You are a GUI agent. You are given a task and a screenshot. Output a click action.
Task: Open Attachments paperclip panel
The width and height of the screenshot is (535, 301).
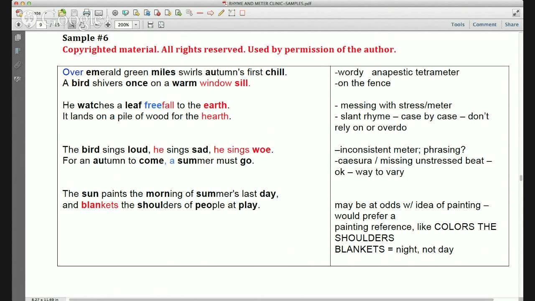point(18,65)
